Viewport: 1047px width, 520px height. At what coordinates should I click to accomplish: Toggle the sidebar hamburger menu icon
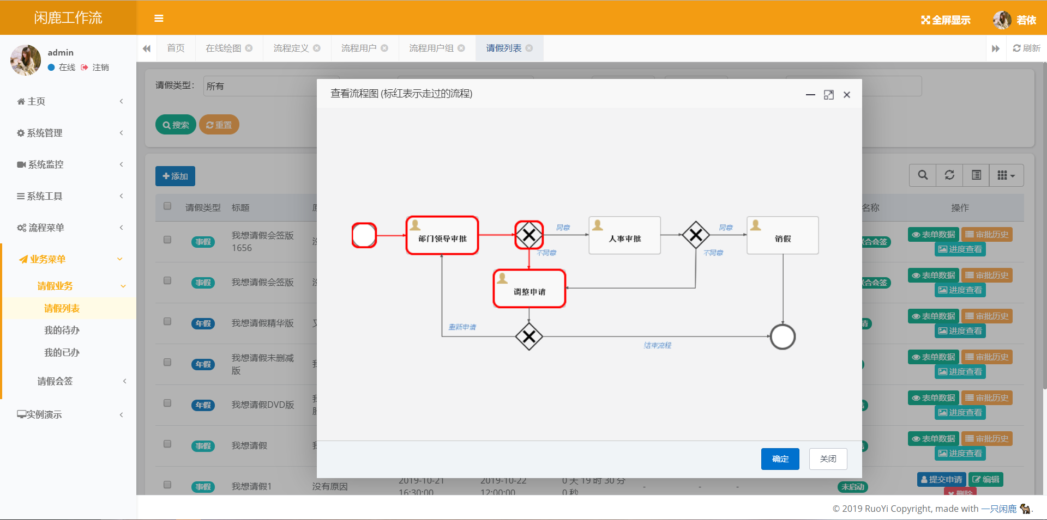(x=159, y=19)
